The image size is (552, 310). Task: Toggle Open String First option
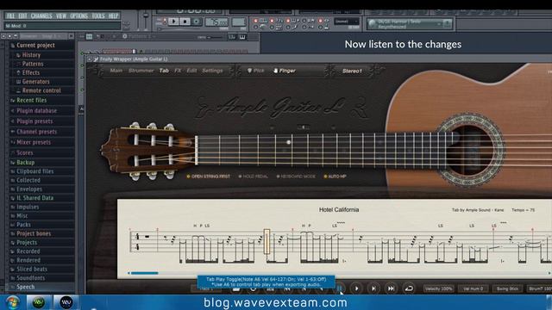click(208, 177)
